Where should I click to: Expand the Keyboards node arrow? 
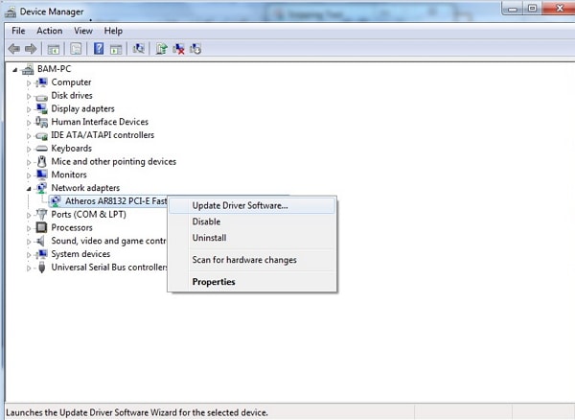[29, 150]
